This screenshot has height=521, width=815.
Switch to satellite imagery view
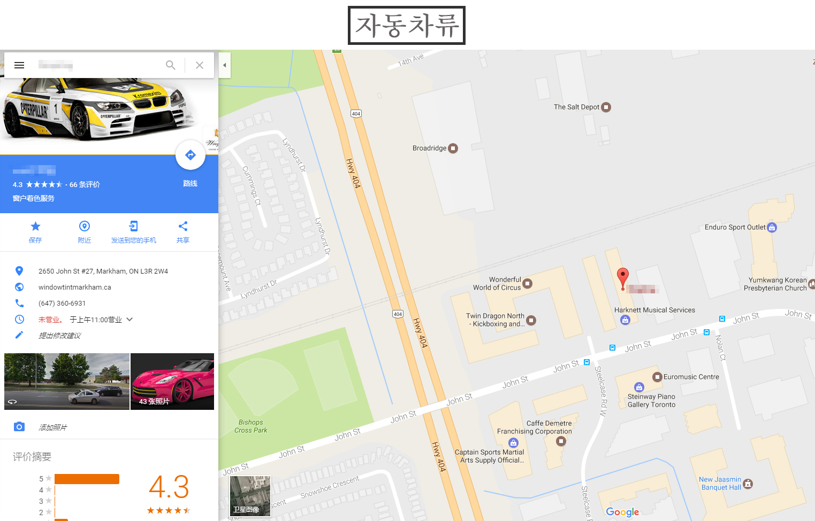pos(250,496)
